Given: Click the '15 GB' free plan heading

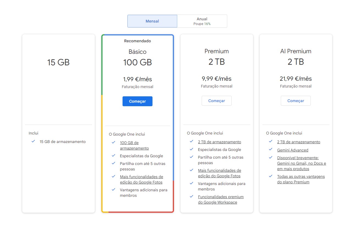Looking at the screenshot, I should pos(58,62).
